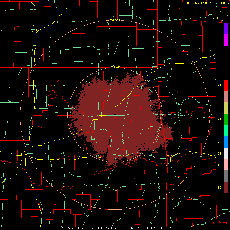230x230 pixels.
Task: Click the RF legend label
Action: pos(219,29)
